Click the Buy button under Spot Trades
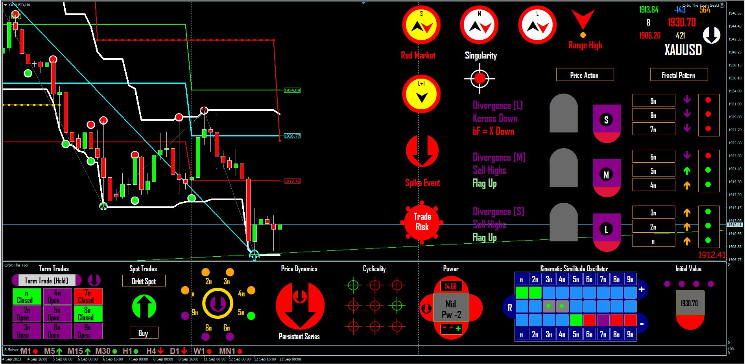Image resolution: width=745 pixels, height=364 pixels. (144, 333)
